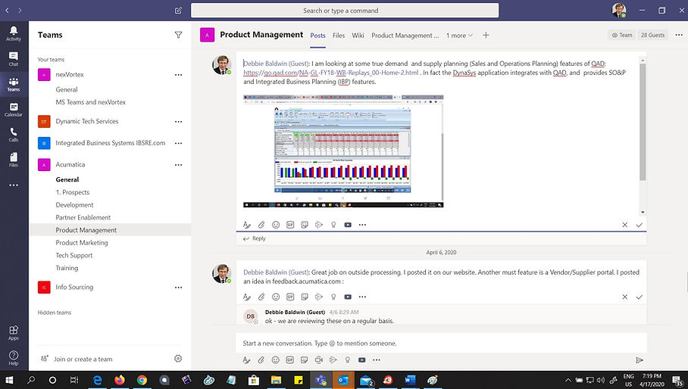The image size is (688, 389).
Task: Open the embedded QAD chart screenshot
Action: (x=343, y=151)
